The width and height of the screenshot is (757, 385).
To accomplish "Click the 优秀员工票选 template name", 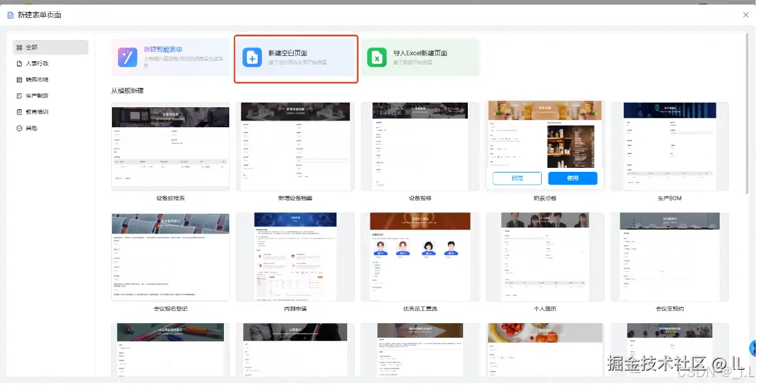I will 420,309.
